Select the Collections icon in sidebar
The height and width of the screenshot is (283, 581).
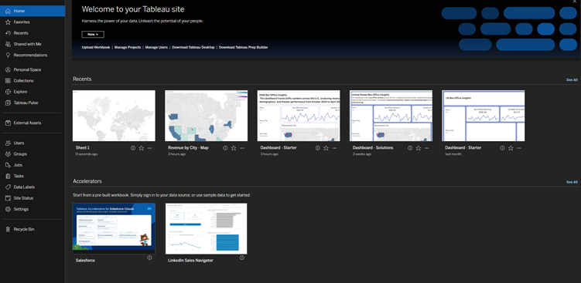click(8, 80)
